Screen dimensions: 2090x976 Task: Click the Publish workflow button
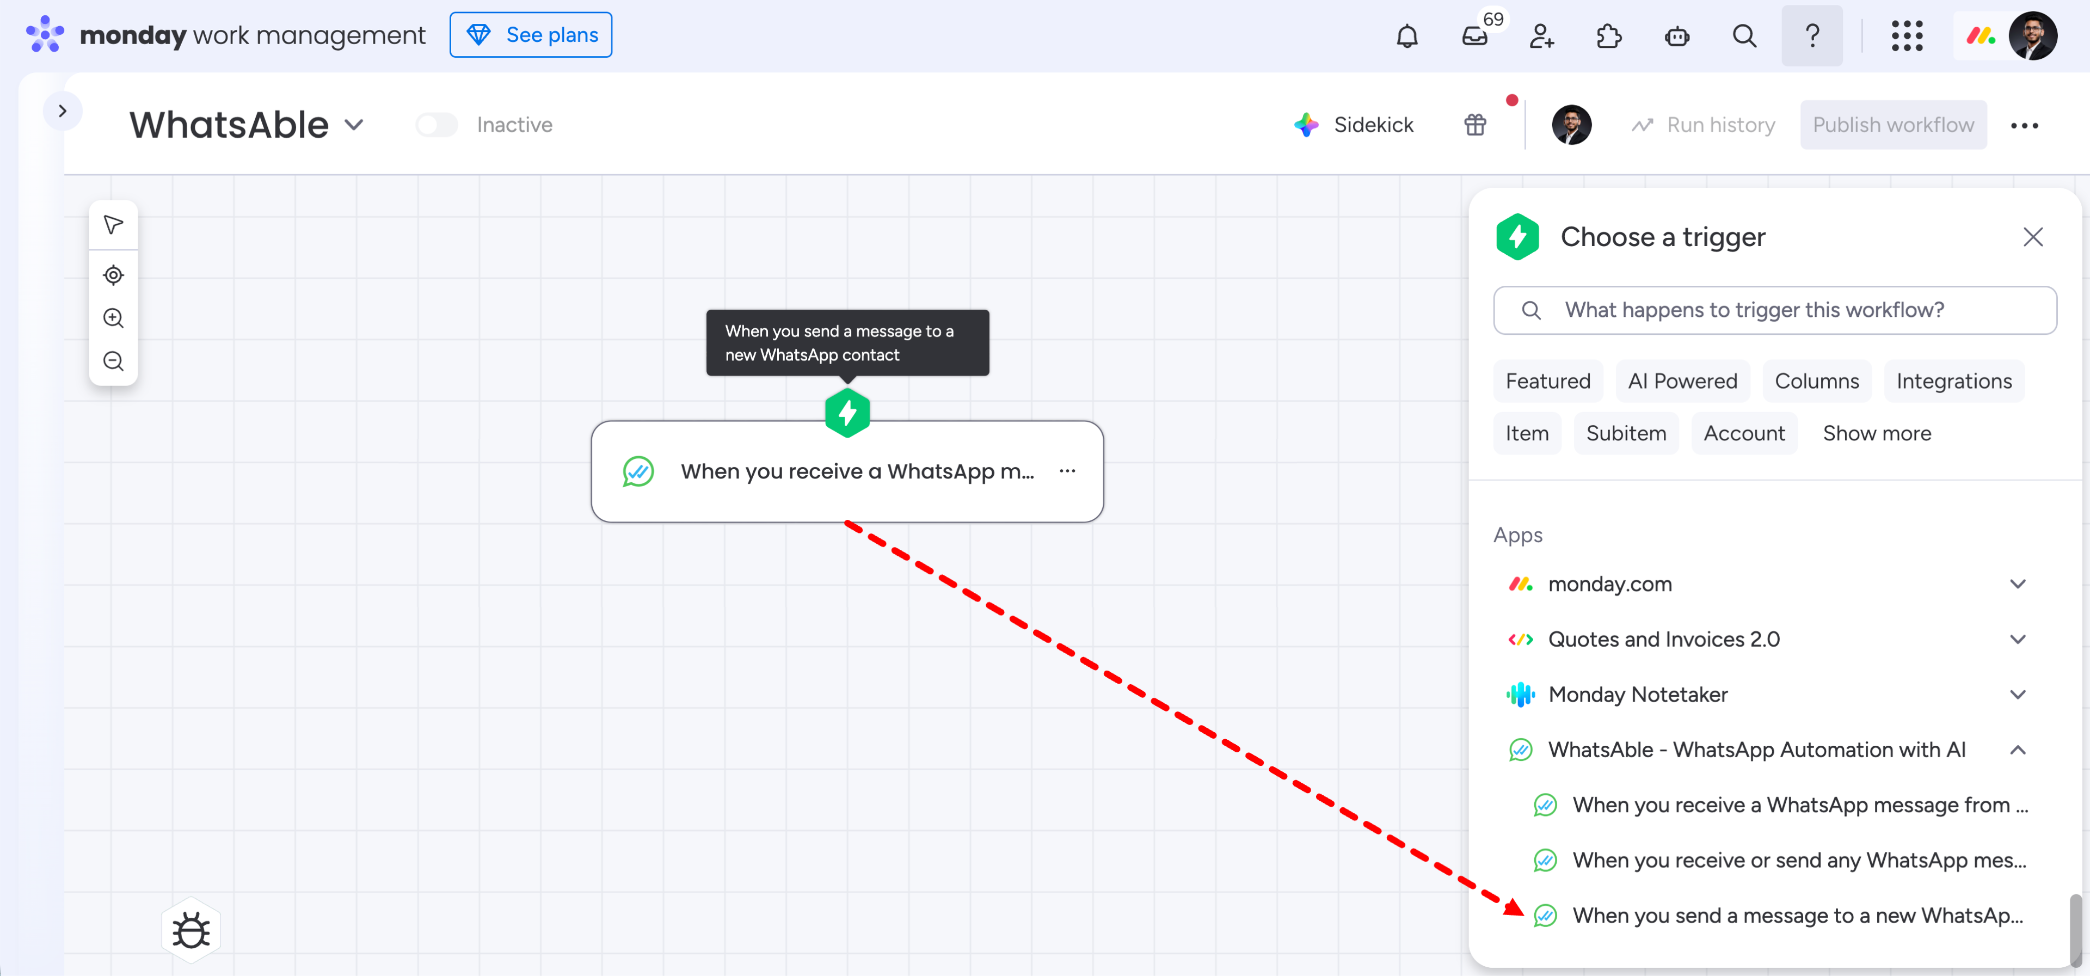(1893, 124)
